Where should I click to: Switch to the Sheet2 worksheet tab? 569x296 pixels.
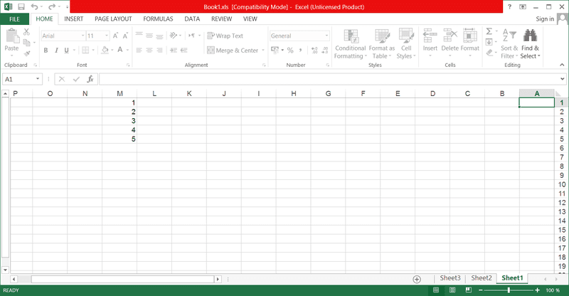(x=481, y=278)
